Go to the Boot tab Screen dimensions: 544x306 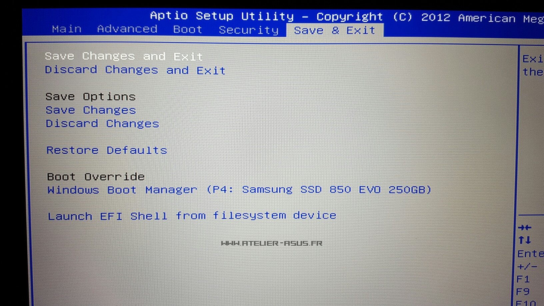pyautogui.click(x=188, y=30)
